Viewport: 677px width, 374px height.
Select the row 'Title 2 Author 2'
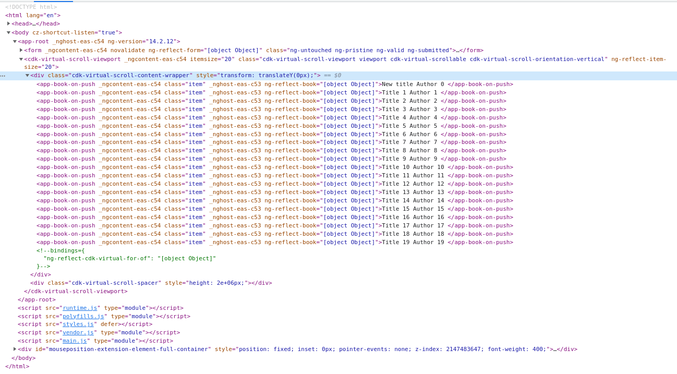271,101
